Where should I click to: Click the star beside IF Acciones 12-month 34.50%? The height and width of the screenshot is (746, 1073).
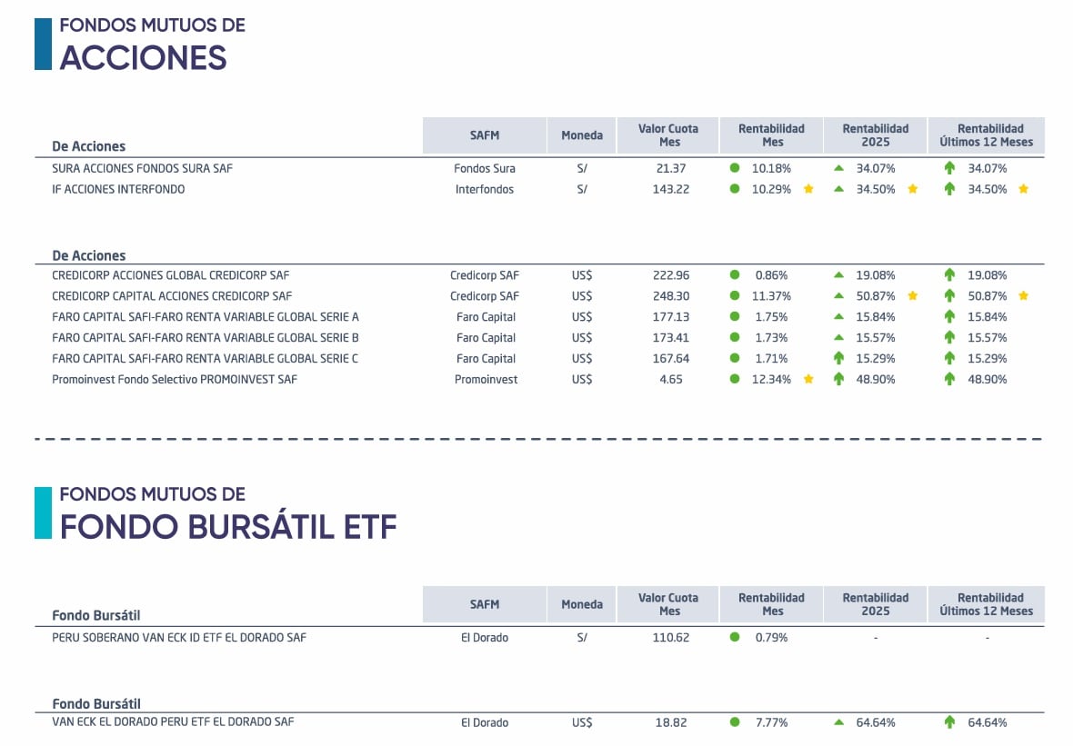tap(1023, 189)
